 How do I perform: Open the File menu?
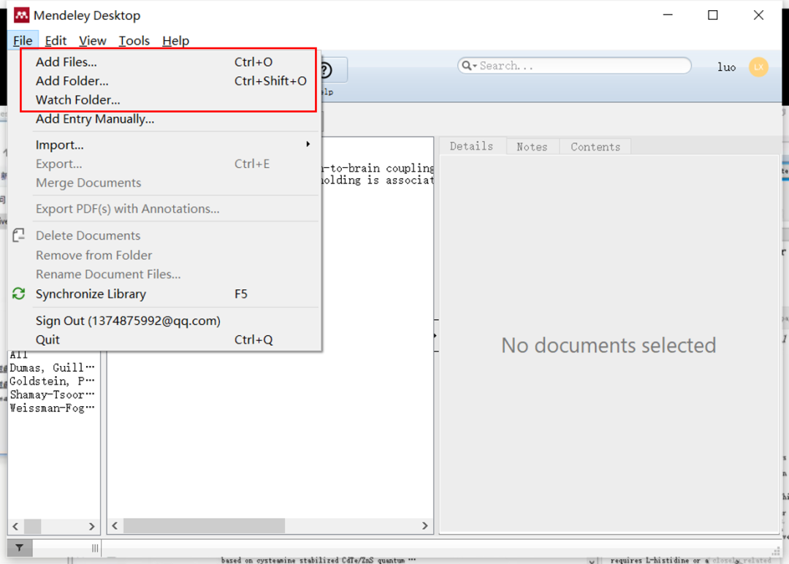pyautogui.click(x=23, y=41)
